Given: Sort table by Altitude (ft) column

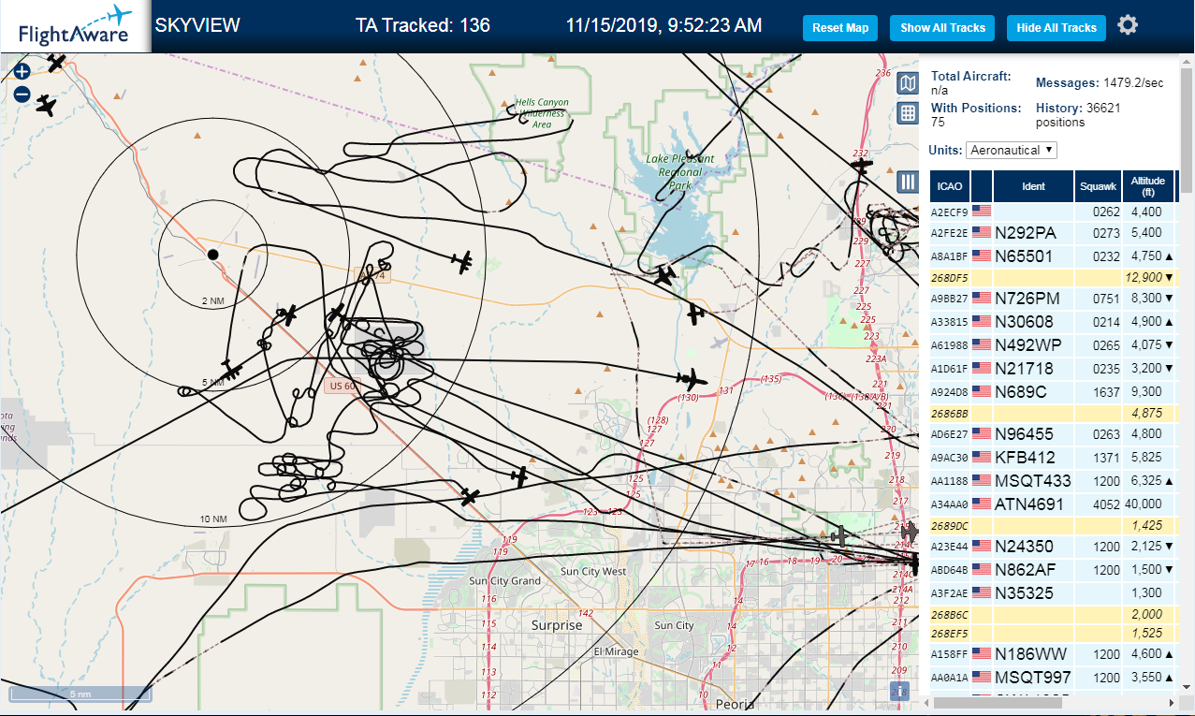Looking at the screenshot, I should coord(1147,185).
